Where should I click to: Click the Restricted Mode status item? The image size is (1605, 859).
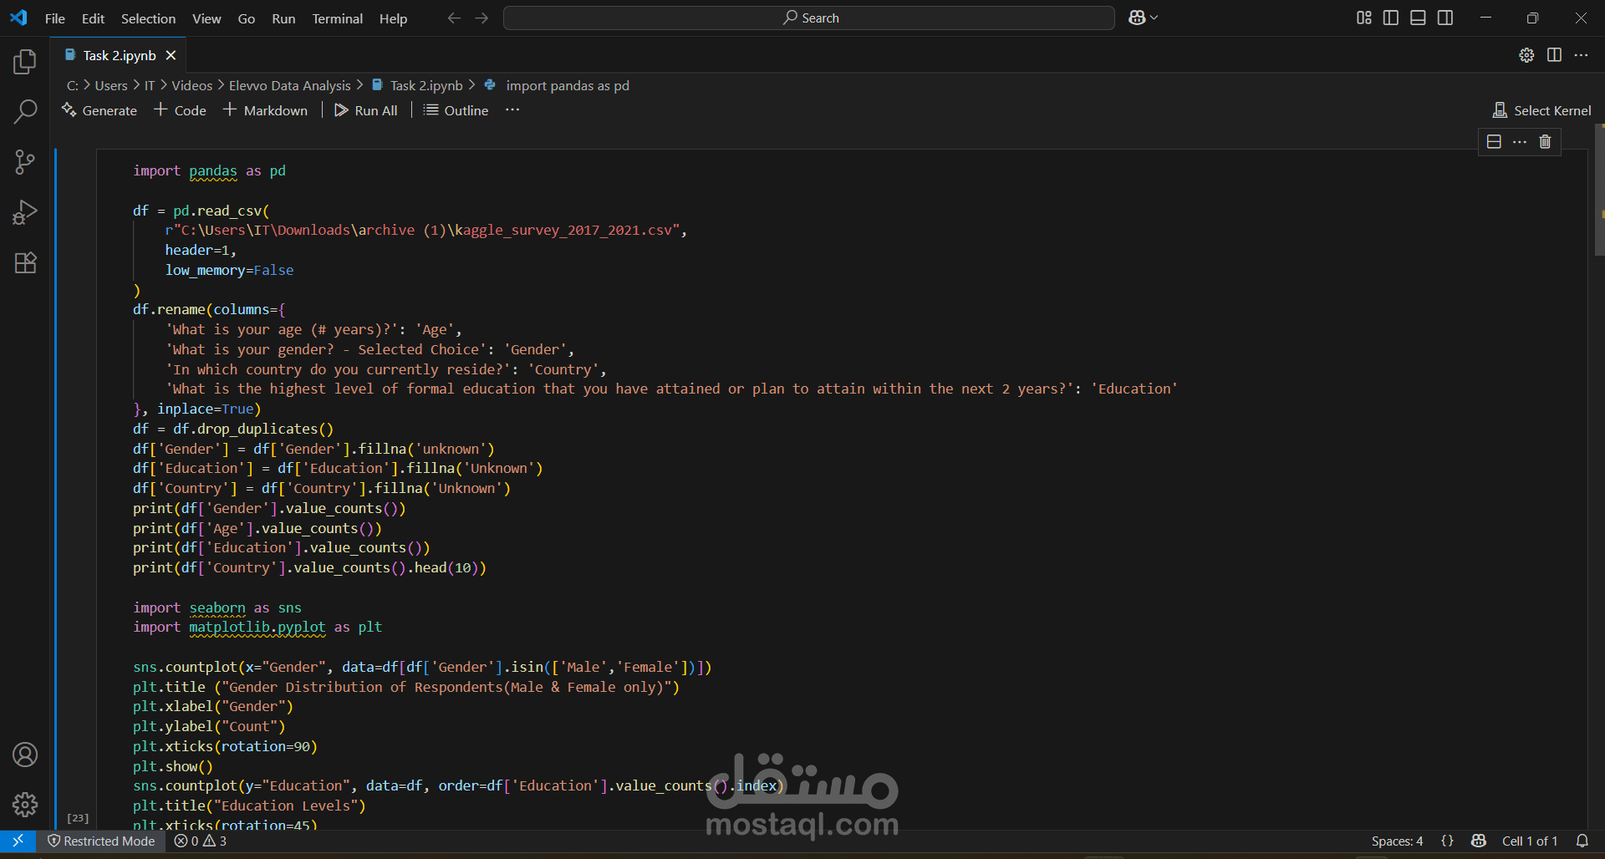(101, 841)
